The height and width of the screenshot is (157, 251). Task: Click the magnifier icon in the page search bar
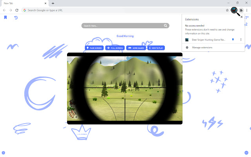point(166,26)
